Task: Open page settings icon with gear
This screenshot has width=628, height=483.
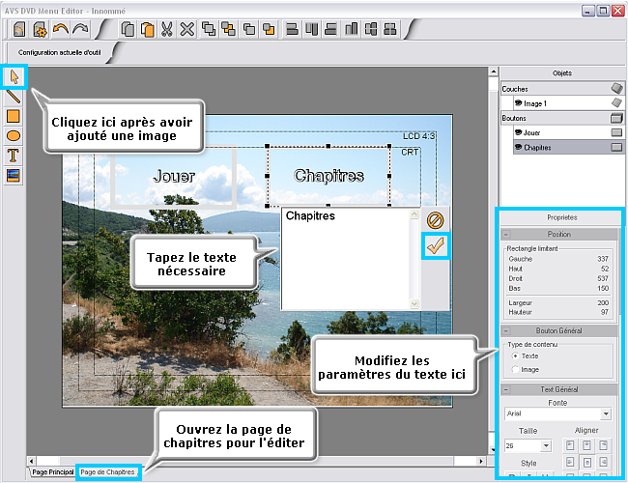Action: [40, 29]
